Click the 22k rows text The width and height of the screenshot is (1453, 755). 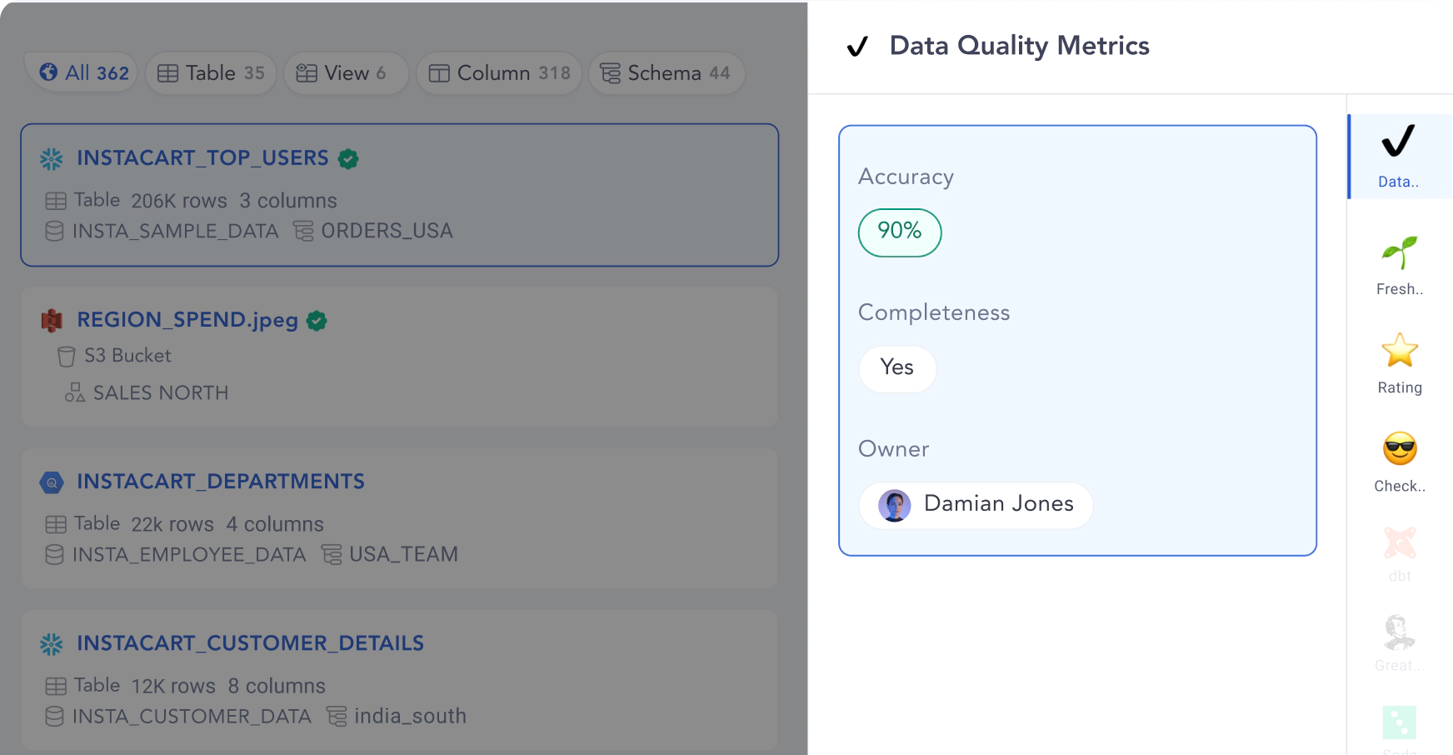(172, 524)
